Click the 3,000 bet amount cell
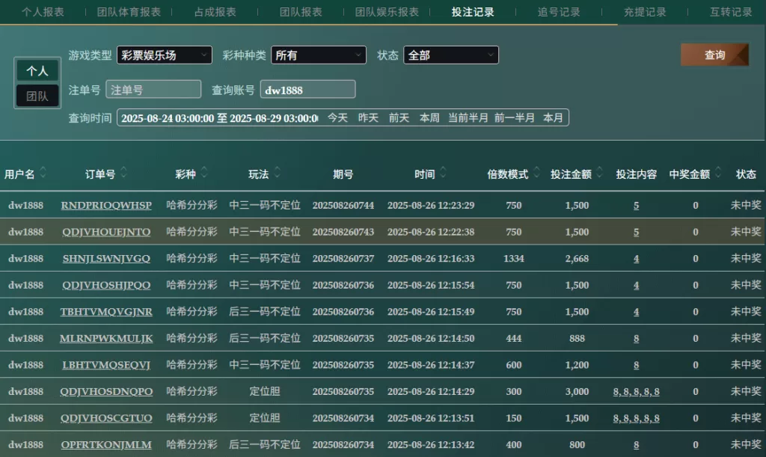 [x=577, y=392]
